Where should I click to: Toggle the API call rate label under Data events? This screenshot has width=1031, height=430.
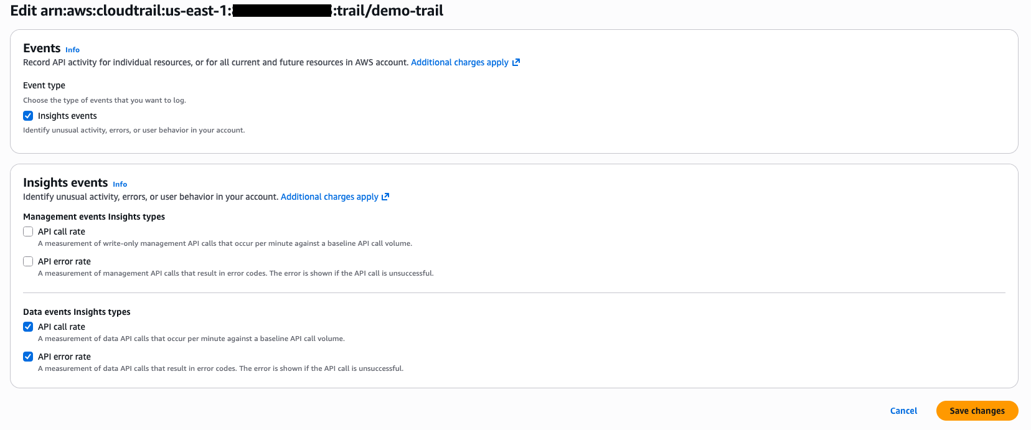tap(62, 326)
